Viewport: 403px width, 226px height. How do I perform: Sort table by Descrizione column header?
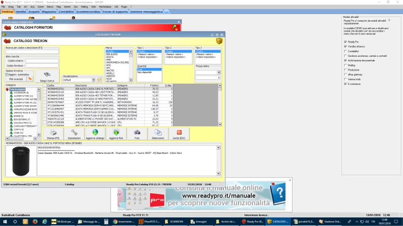pyautogui.click(x=95, y=86)
